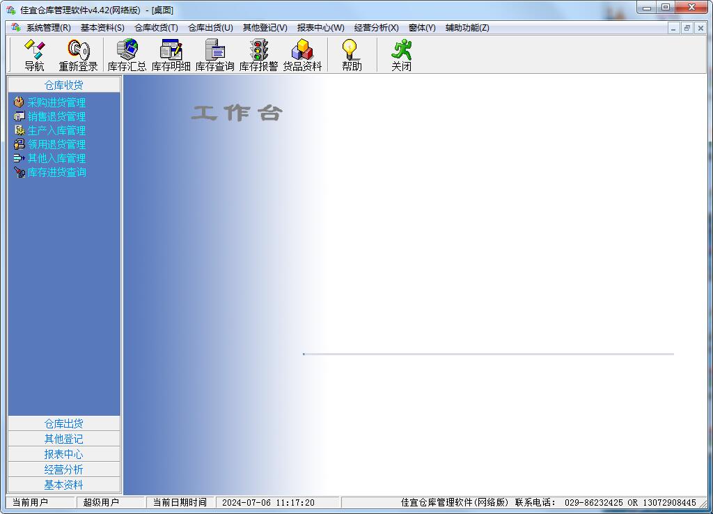Viewport: 713px width, 514px height.
Task: Open 货品资料 goods data icon
Action: pos(302,55)
